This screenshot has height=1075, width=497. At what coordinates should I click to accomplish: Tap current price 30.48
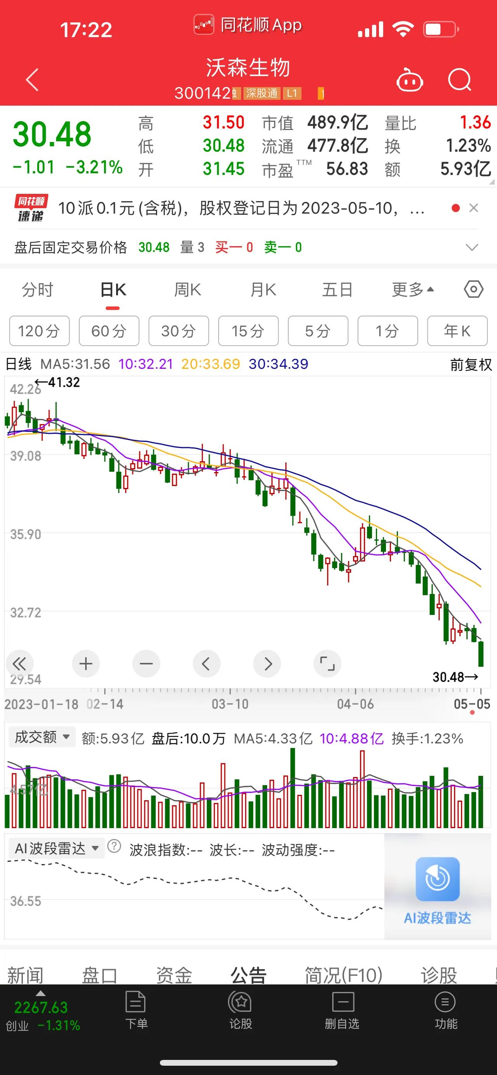(x=52, y=134)
